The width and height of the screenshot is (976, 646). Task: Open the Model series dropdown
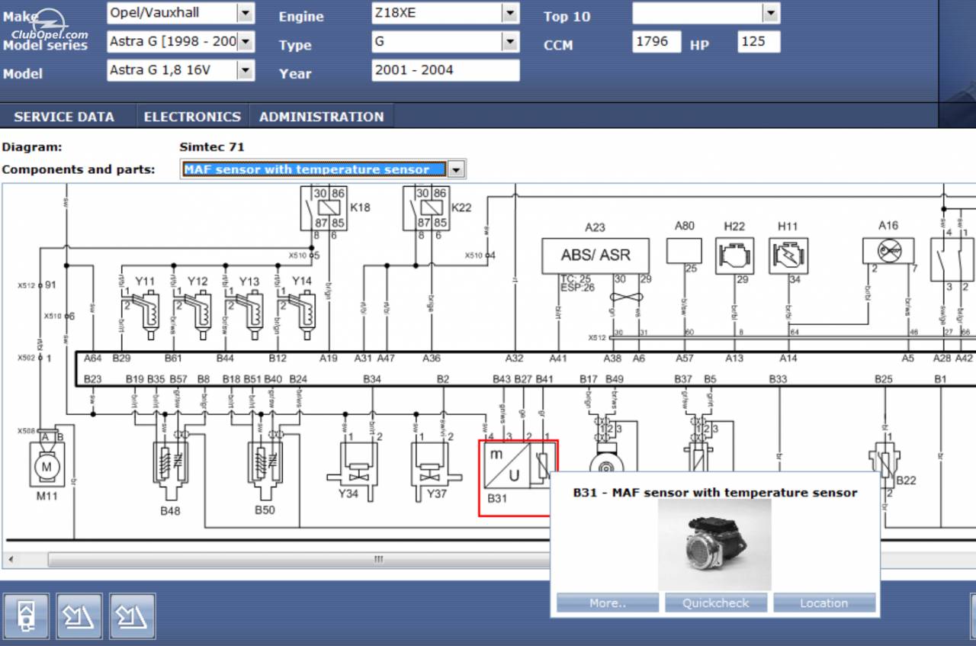(246, 41)
